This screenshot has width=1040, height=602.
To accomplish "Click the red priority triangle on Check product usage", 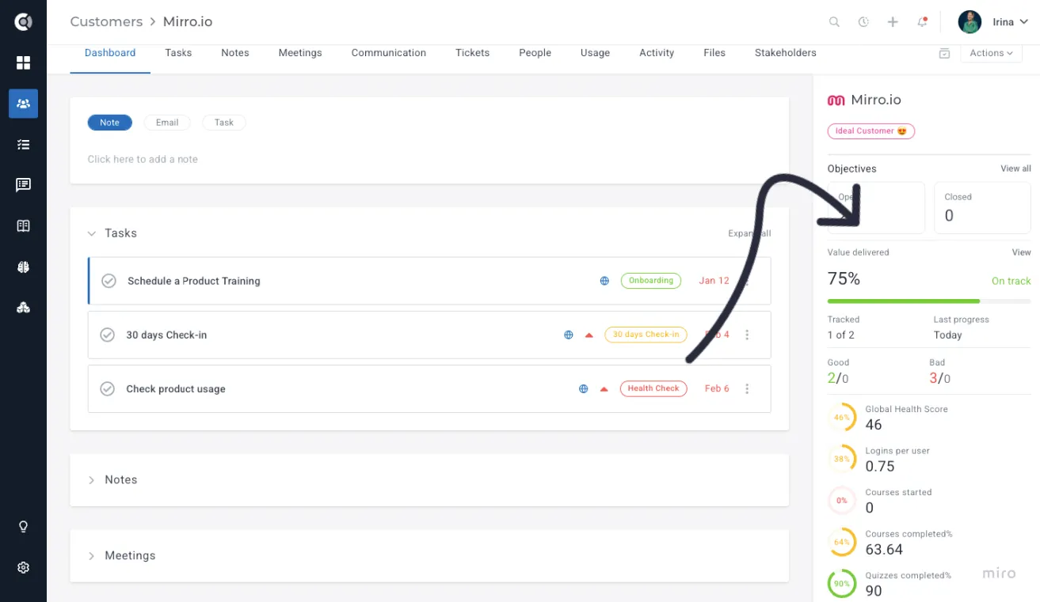I will pyautogui.click(x=604, y=389).
